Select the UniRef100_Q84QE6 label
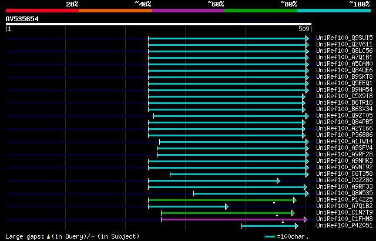 [344, 71]
